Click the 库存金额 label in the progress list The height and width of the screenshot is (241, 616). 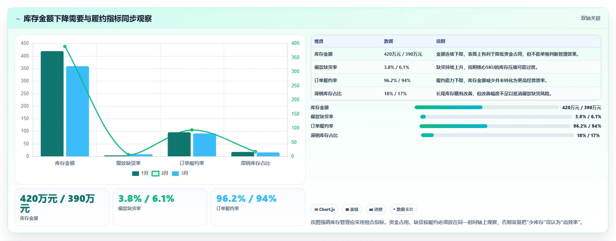coord(320,108)
